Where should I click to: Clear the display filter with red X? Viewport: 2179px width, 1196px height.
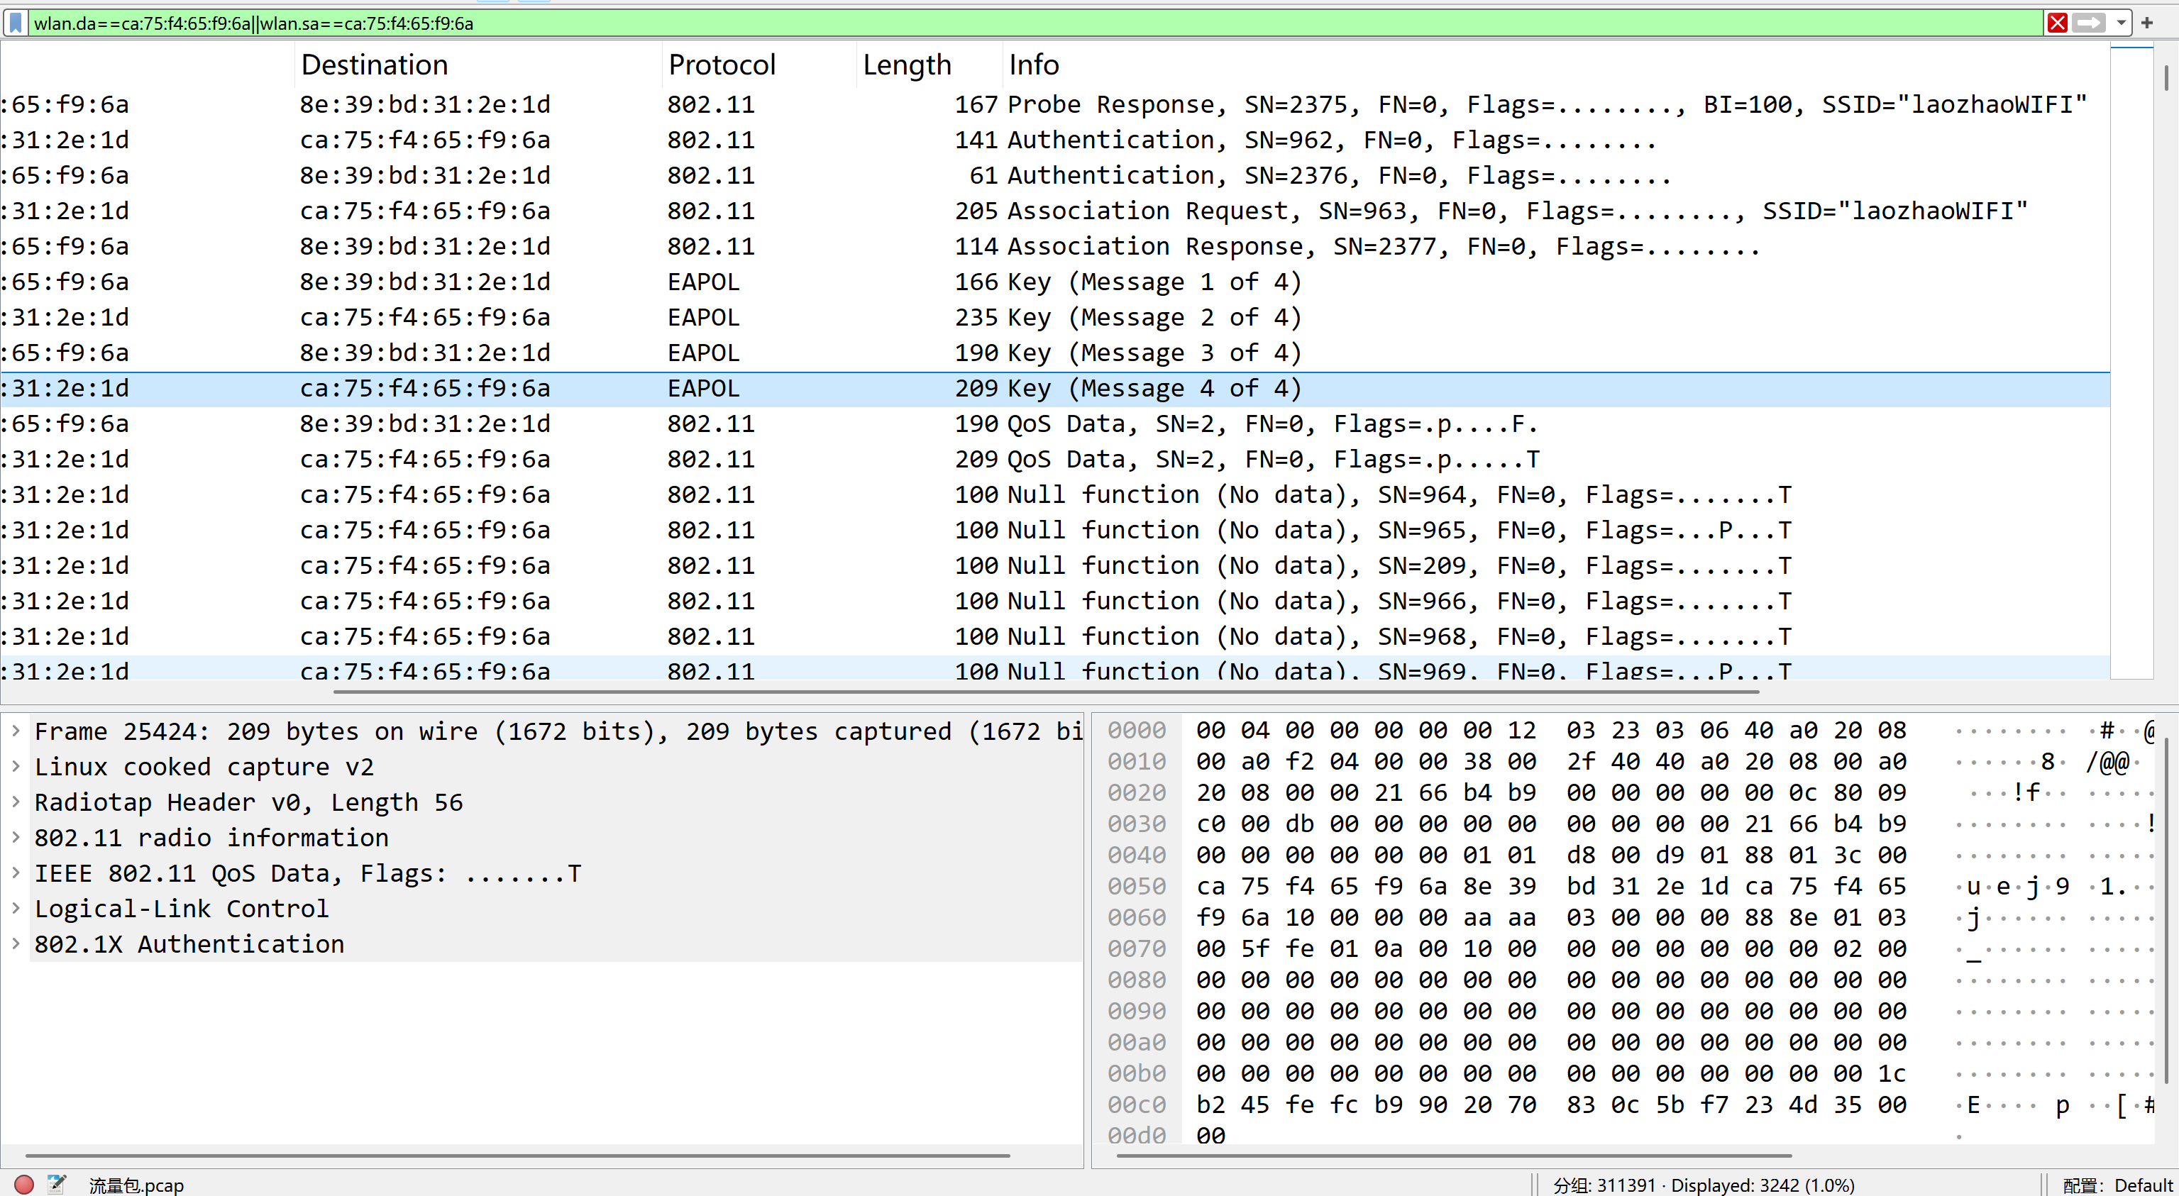2057,23
